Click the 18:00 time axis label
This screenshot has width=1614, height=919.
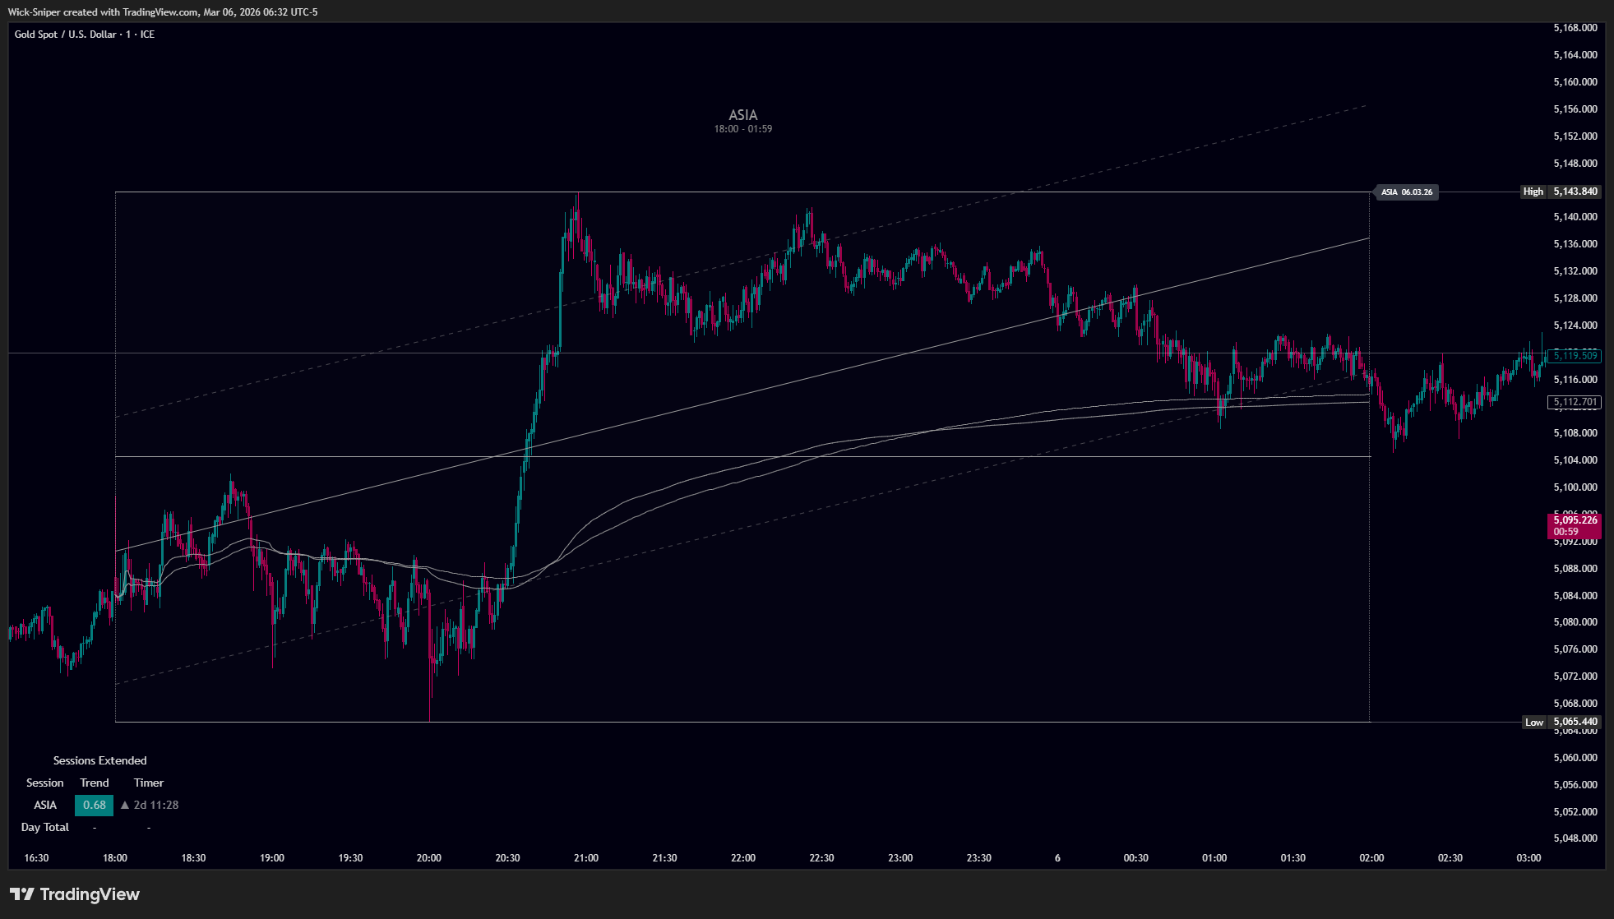click(x=114, y=857)
